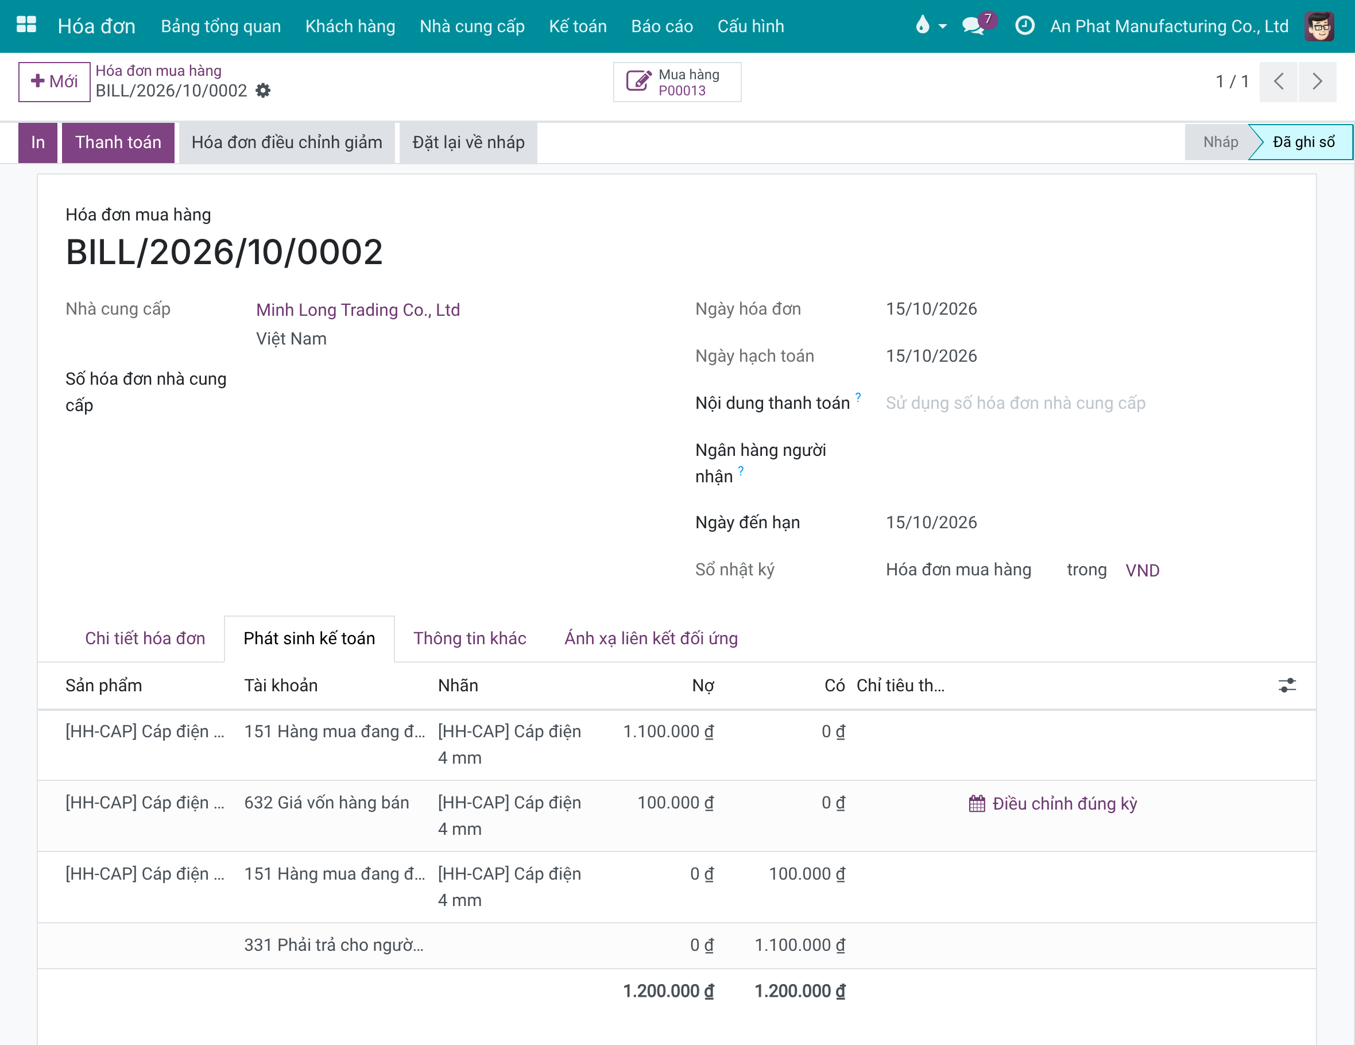The width and height of the screenshot is (1355, 1045).
Task: Switch to the Chi tiết hóa đơn tab
Action: [x=145, y=638]
